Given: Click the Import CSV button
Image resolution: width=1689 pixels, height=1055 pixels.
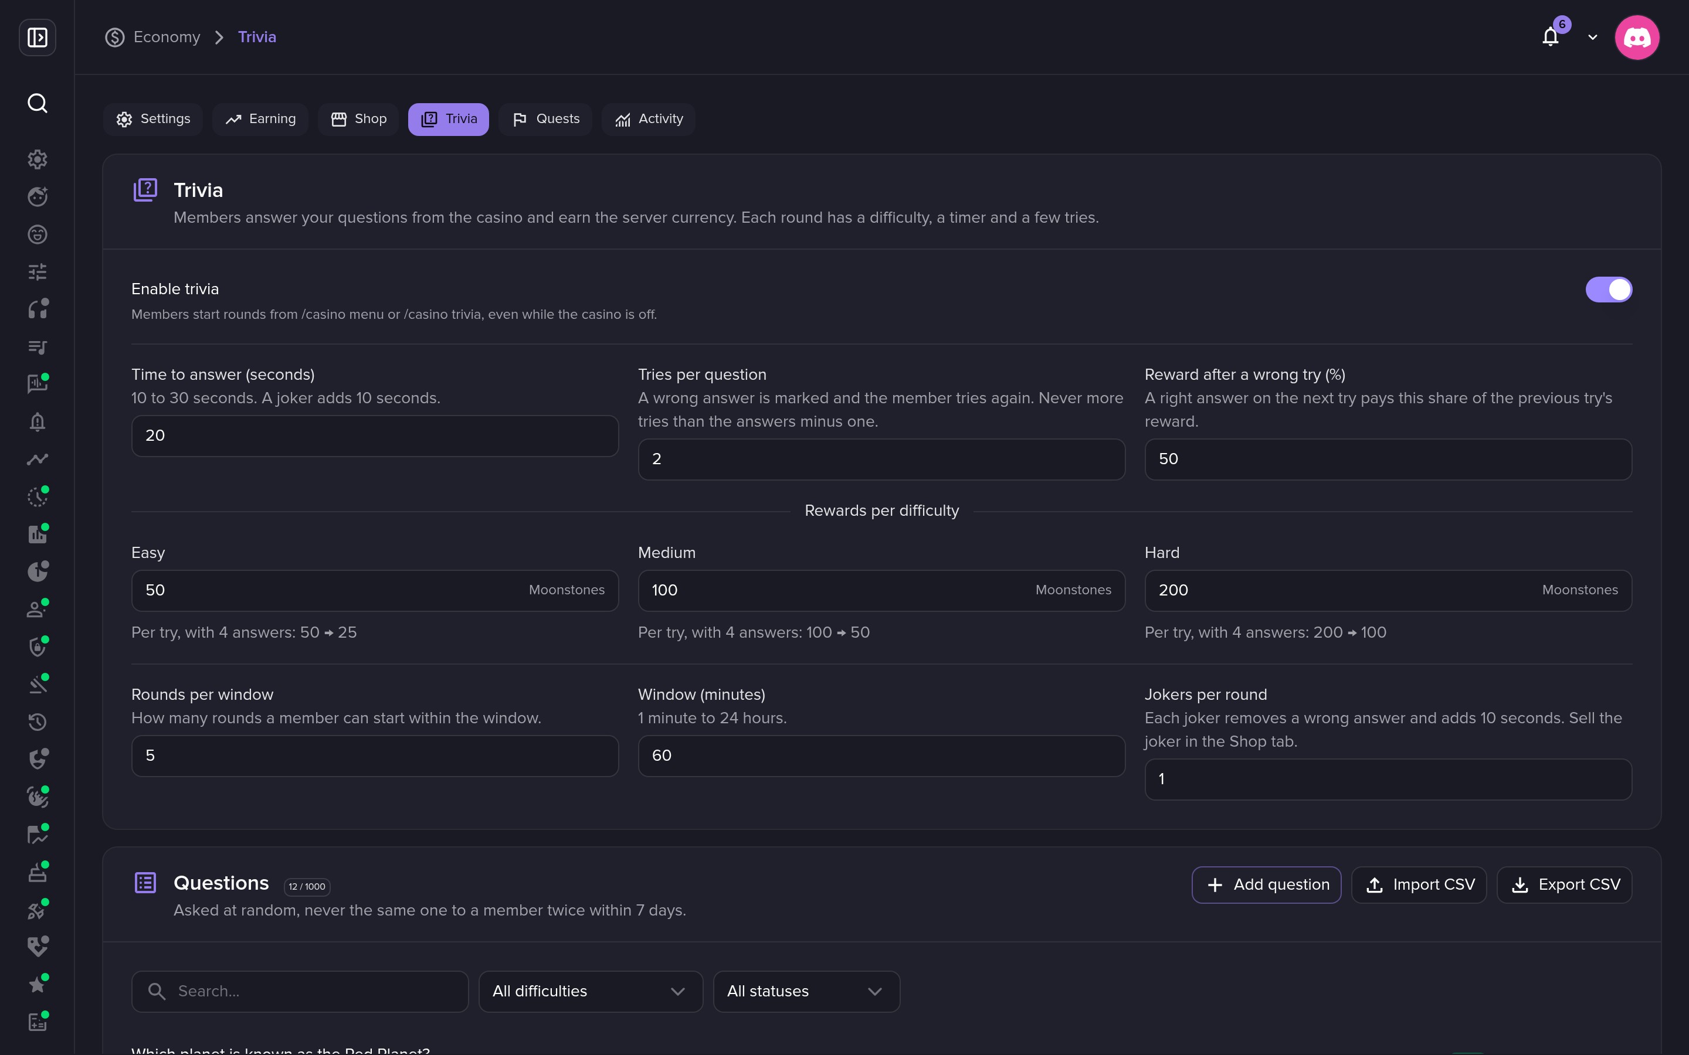Looking at the screenshot, I should [x=1419, y=885].
